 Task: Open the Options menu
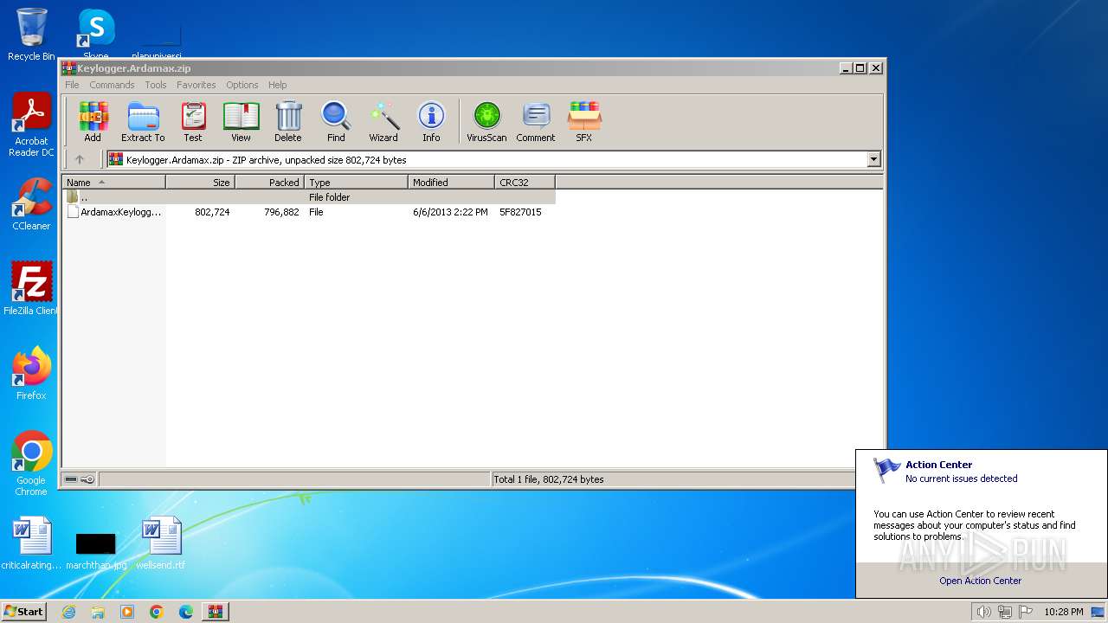click(242, 85)
